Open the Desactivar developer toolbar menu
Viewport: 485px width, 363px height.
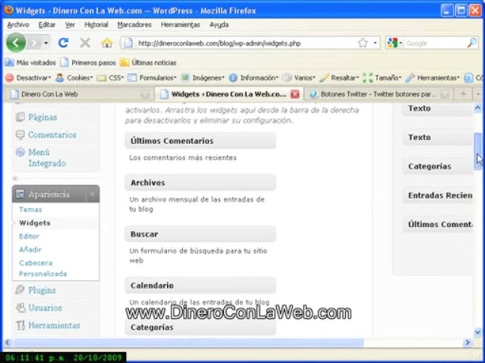[x=28, y=78]
